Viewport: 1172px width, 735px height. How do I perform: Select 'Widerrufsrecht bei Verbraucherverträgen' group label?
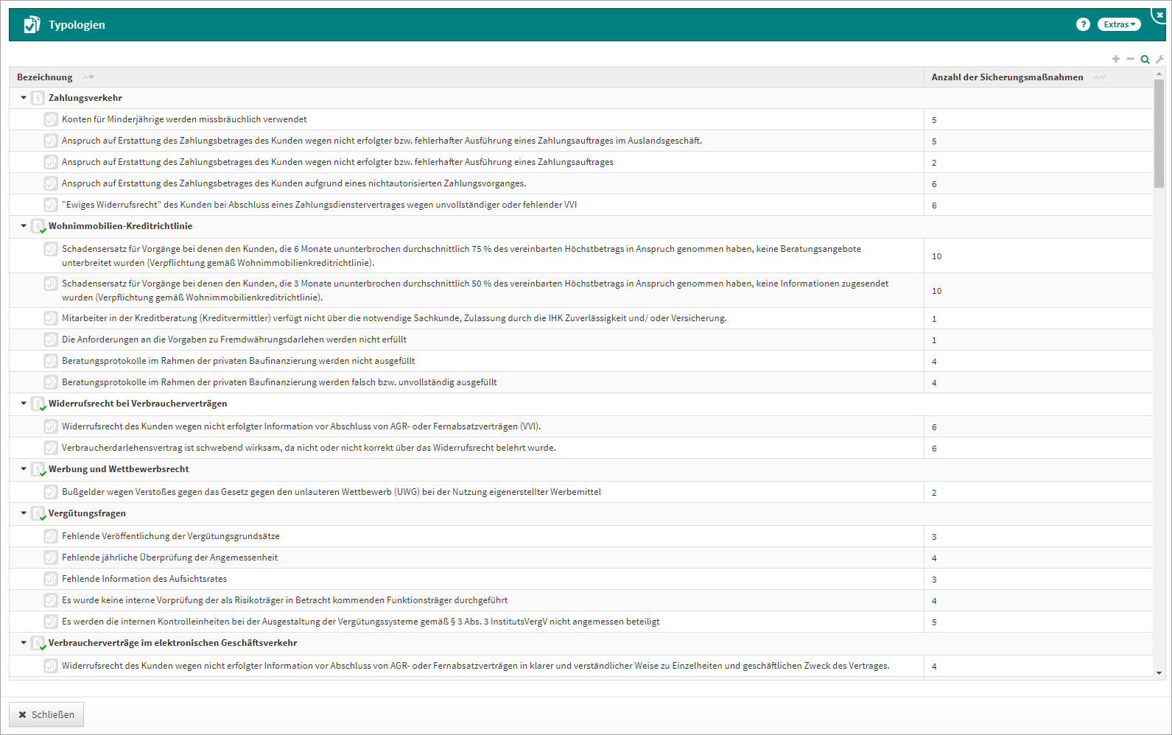coord(138,404)
